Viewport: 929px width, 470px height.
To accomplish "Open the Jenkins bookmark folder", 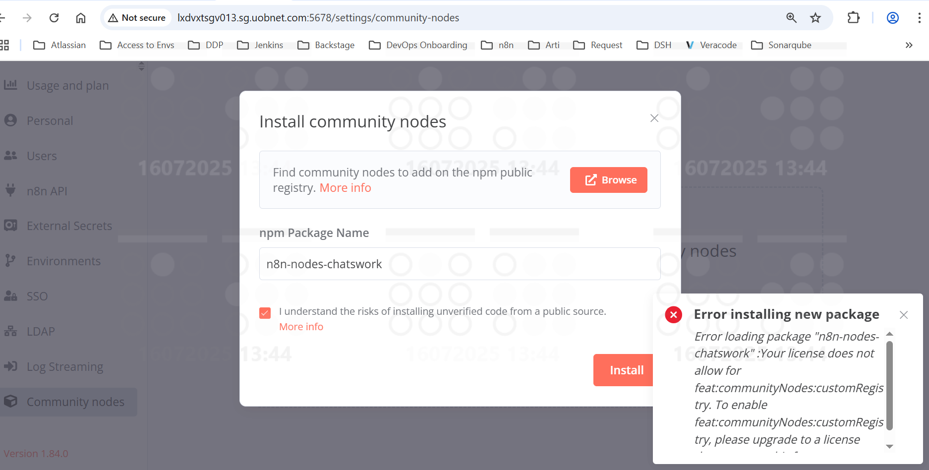I will point(260,45).
